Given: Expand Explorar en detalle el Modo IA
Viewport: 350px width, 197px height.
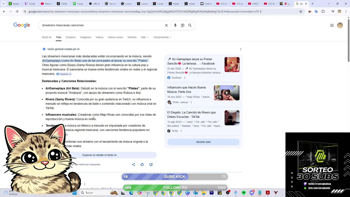Looking at the screenshot, I should pos(99,155).
